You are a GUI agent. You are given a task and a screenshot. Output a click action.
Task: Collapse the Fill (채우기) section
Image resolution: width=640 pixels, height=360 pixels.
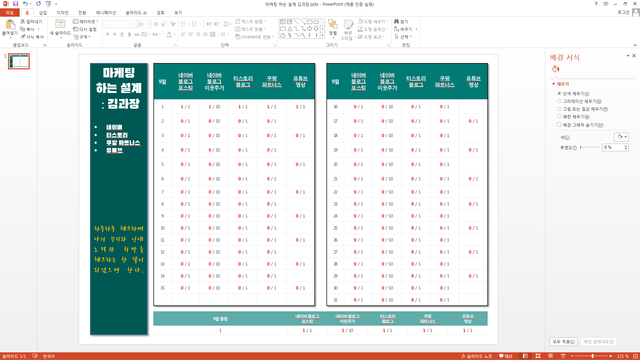click(x=554, y=84)
